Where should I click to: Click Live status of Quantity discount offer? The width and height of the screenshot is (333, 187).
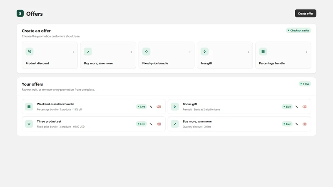coord(287,124)
